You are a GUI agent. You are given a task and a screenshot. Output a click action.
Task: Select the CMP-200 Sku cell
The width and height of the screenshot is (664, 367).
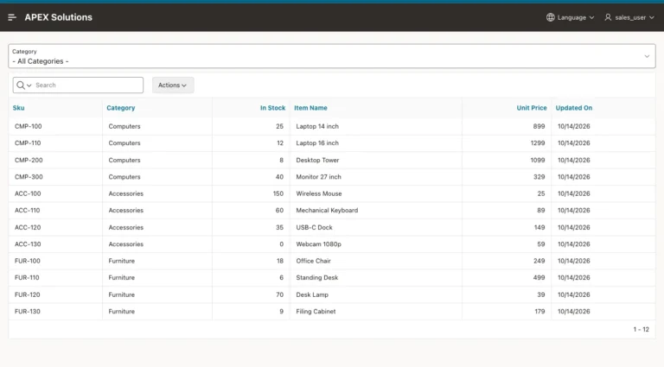point(55,161)
